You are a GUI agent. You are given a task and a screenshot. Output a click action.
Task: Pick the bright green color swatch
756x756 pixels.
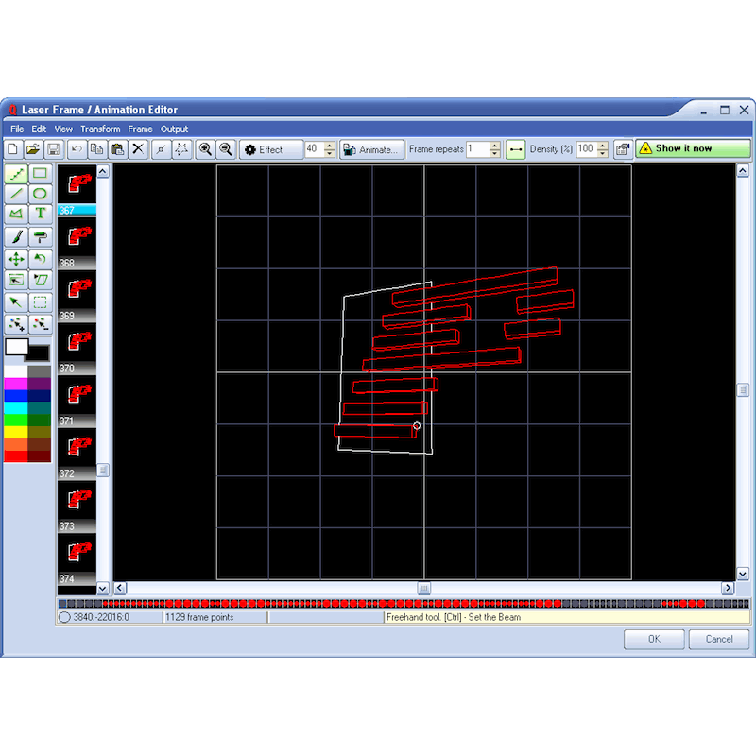click(16, 420)
